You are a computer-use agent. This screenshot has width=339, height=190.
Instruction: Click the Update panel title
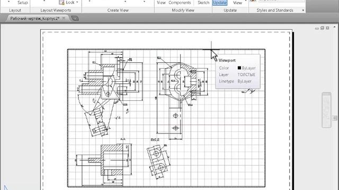tap(230, 10)
